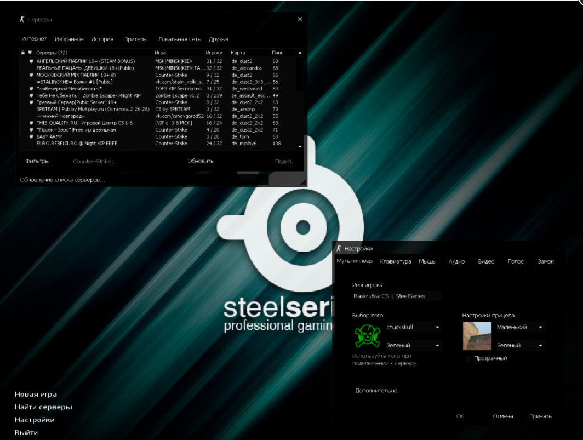Click the Counter-Strike icon in Серверы title

click(x=22, y=19)
